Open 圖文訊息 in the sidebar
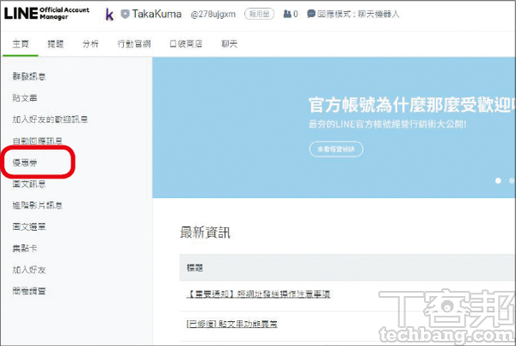The height and width of the screenshot is (346, 516). [29, 183]
